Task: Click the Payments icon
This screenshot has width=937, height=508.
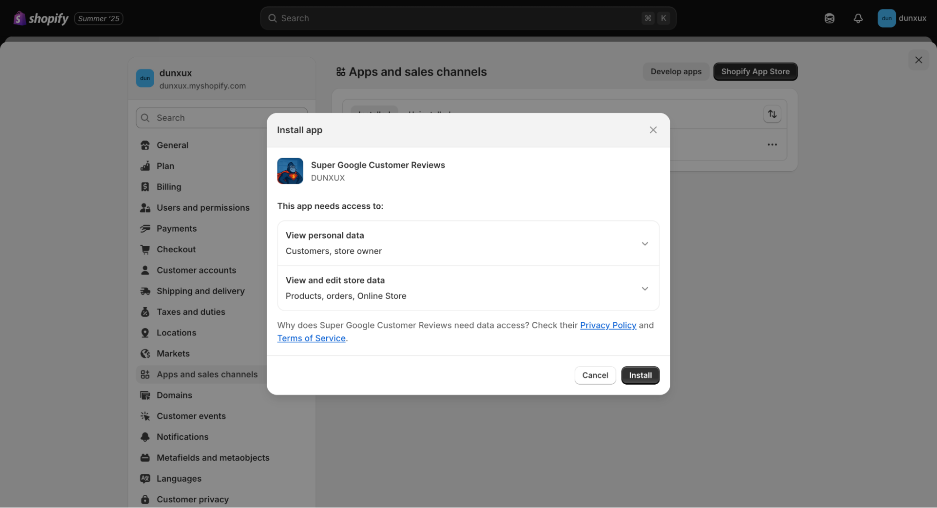Action: pos(145,228)
